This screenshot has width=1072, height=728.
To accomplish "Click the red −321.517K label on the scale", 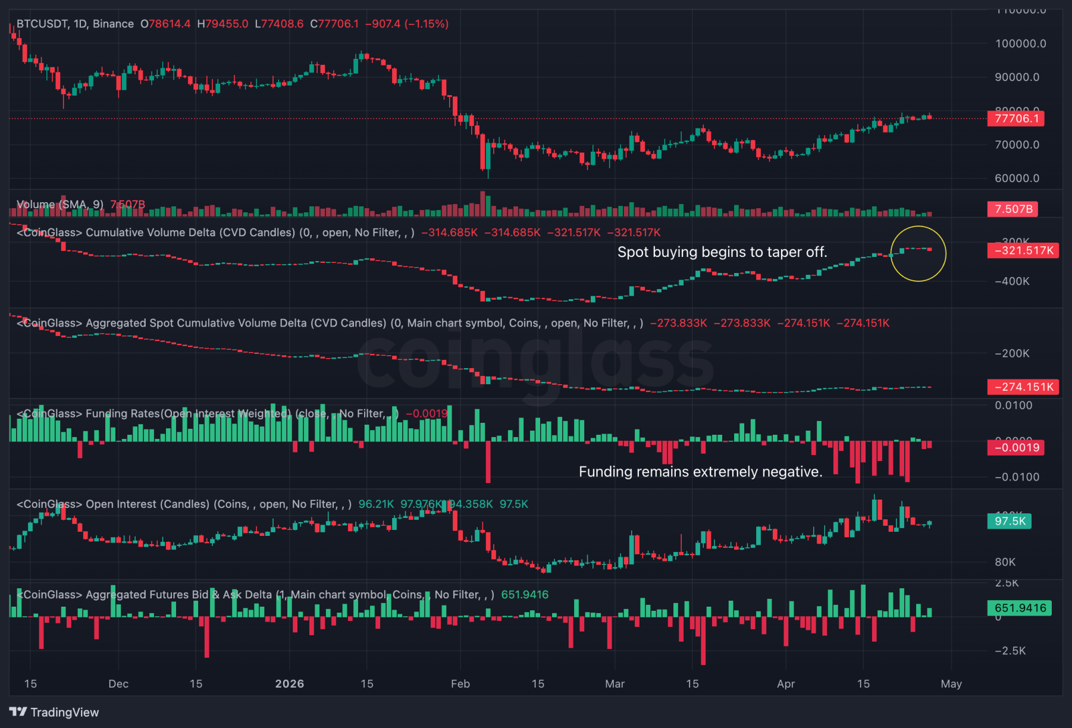I will point(1023,250).
